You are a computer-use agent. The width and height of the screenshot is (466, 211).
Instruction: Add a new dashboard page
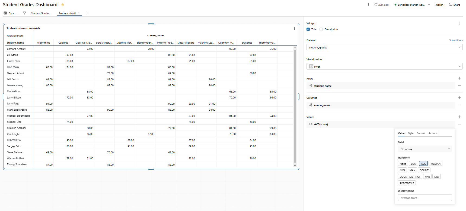pos(87,13)
